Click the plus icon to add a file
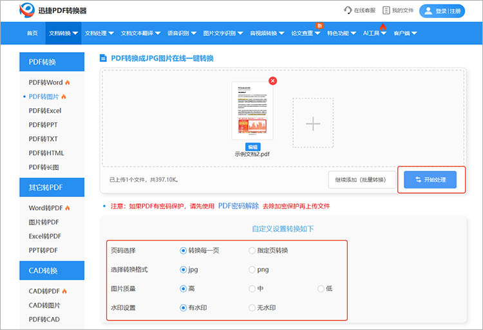 [x=313, y=124]
